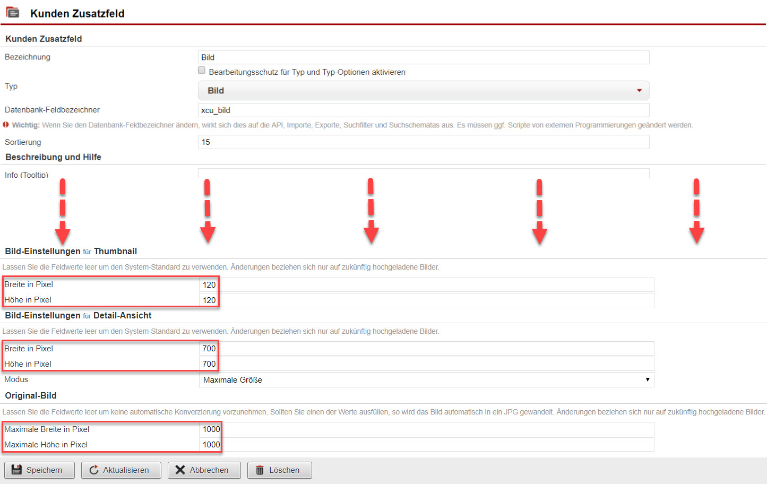Focus the Datenbank-Feldbezeichner field xcu_bild
Screen dimensions: 767x484
click(x=424, y=110)
